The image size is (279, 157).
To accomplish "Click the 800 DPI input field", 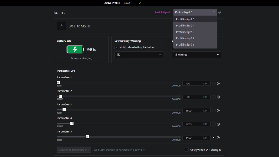I will pos(196,97).
